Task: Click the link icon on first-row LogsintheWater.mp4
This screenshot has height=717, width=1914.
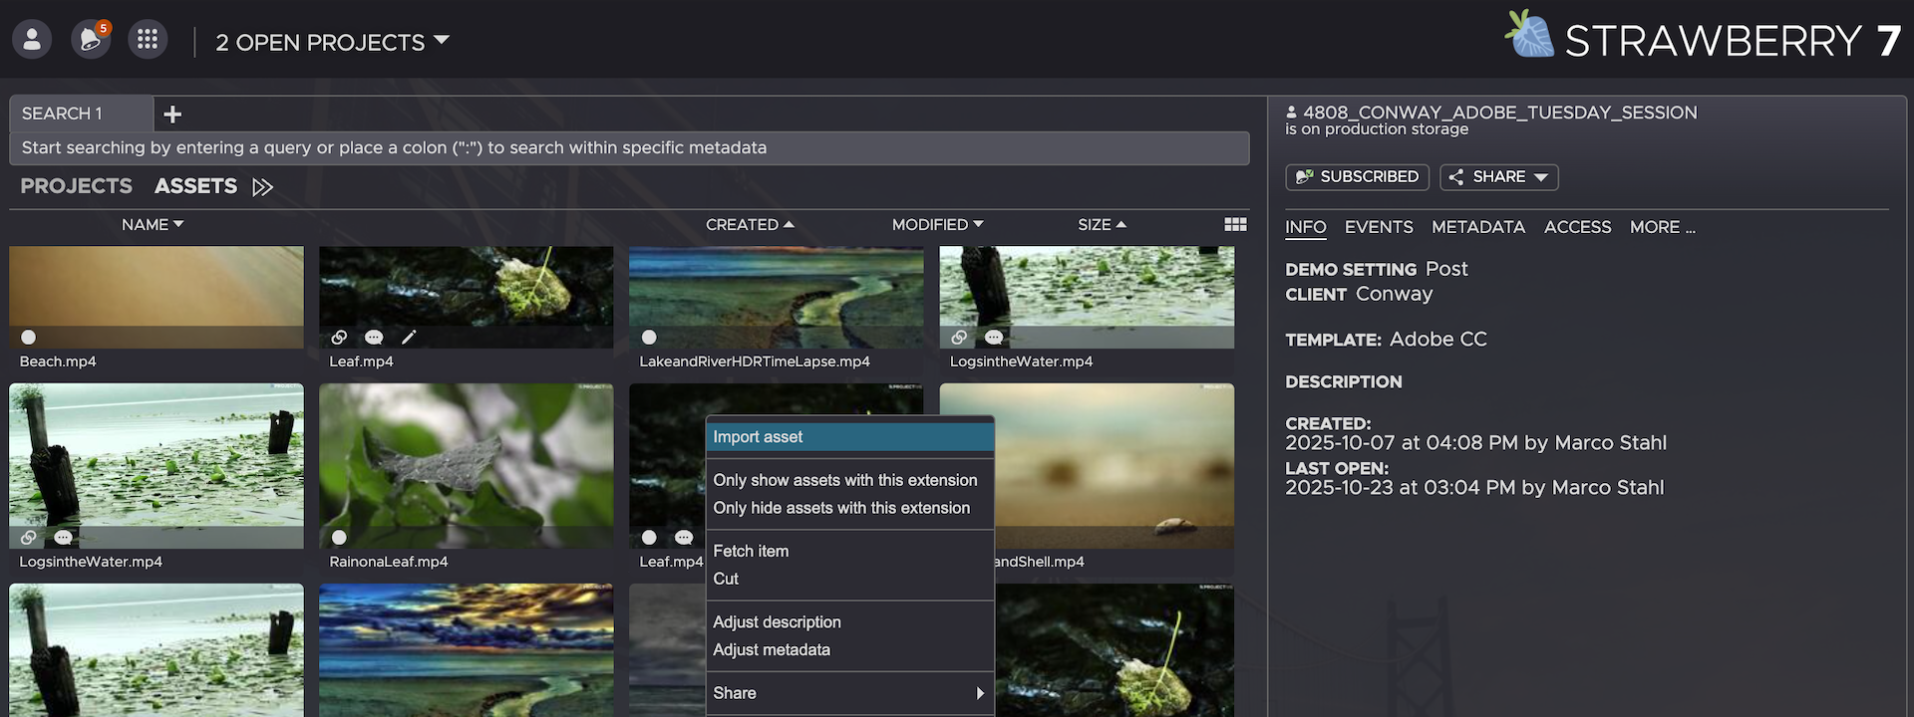Action: 959,338
